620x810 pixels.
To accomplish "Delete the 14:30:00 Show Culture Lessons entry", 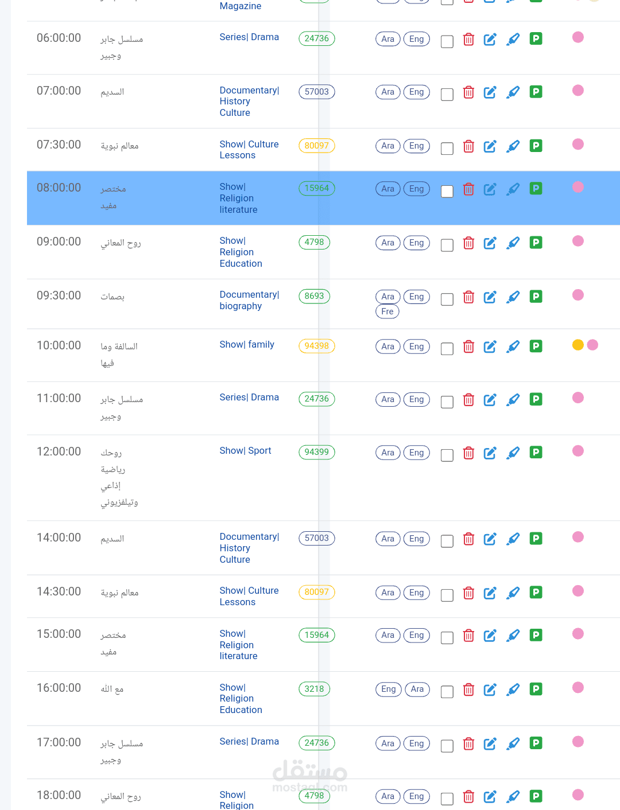I will [x=468, y=593].
